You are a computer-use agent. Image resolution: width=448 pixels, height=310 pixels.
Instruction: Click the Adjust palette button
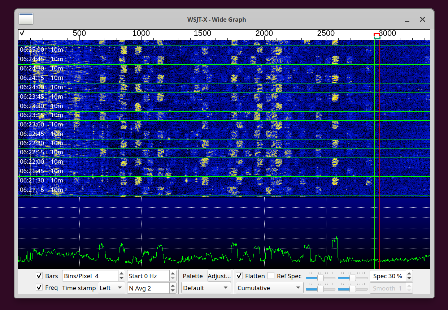(x=219, y=276)
